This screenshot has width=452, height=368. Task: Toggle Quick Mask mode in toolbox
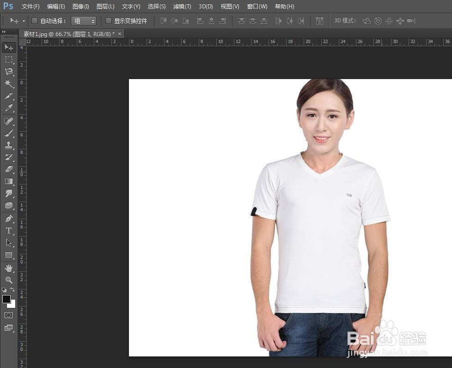8,315
